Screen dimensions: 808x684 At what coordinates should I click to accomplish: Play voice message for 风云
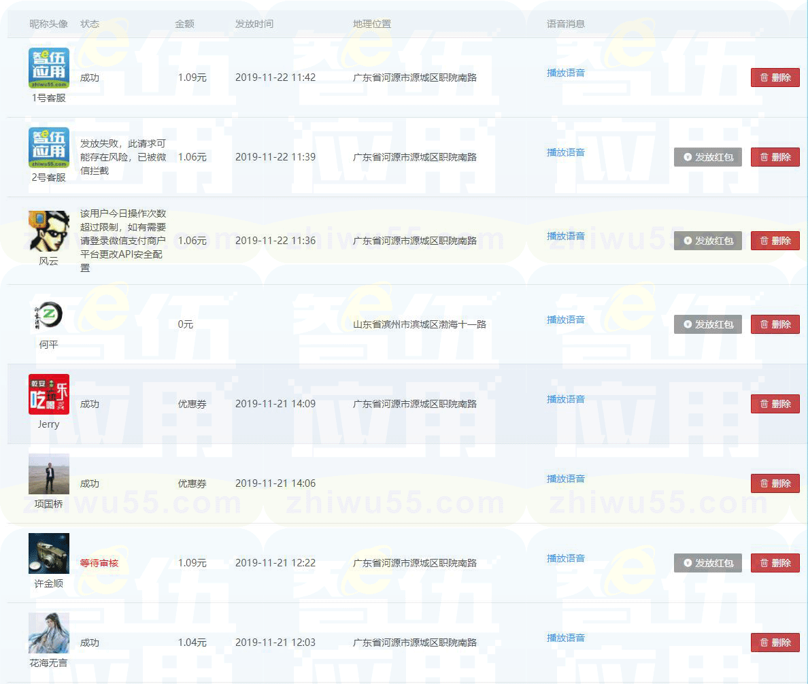pyautogui.click(x=565, y=236)
